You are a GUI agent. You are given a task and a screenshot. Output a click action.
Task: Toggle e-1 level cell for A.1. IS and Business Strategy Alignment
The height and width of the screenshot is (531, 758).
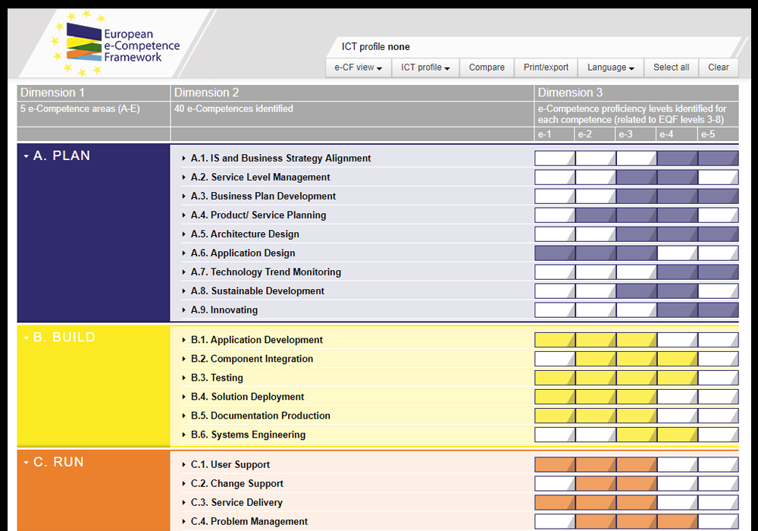tap(555, 159)
